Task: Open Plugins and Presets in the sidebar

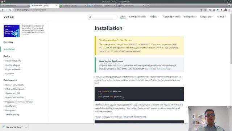Action: pyautogui.click(x=13, y=70)
